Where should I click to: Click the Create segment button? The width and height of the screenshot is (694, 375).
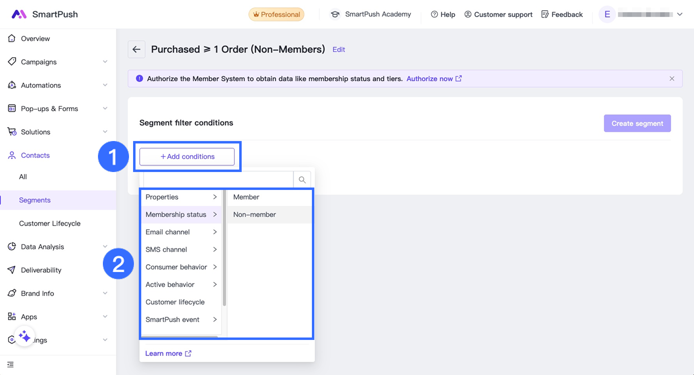click(637, 124)
